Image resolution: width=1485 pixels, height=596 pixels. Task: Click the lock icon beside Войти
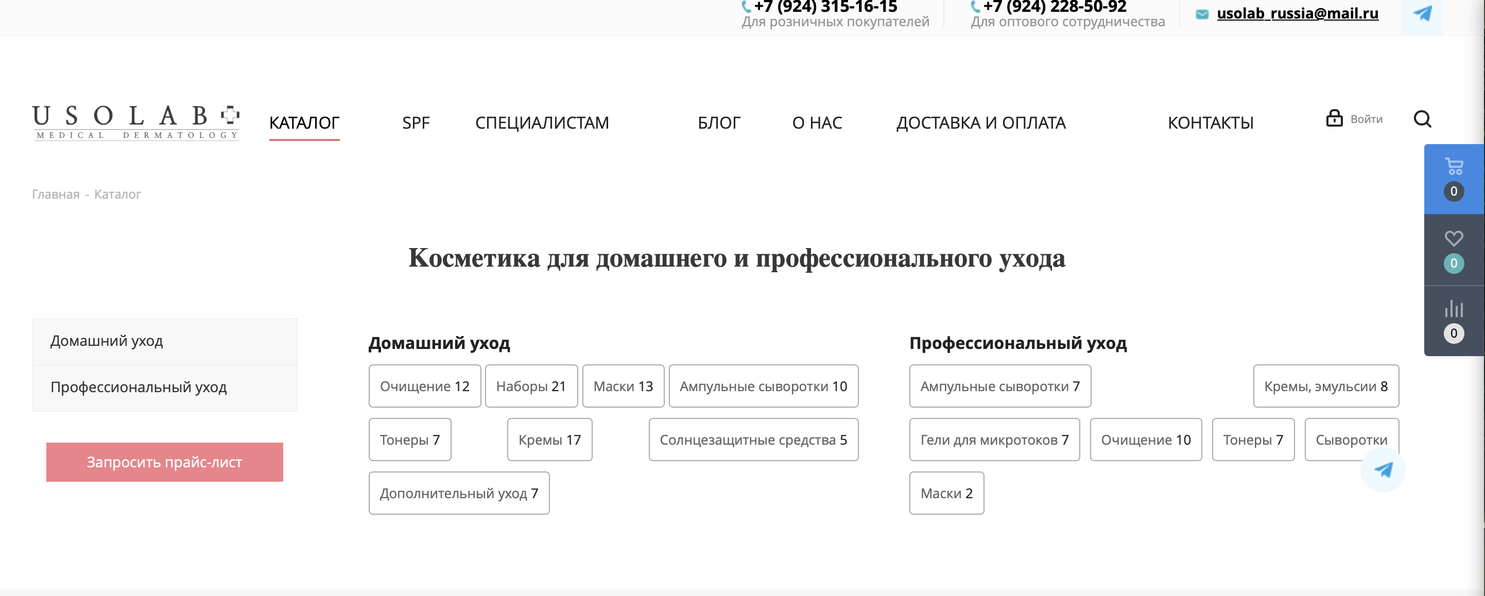[1334, 119]
